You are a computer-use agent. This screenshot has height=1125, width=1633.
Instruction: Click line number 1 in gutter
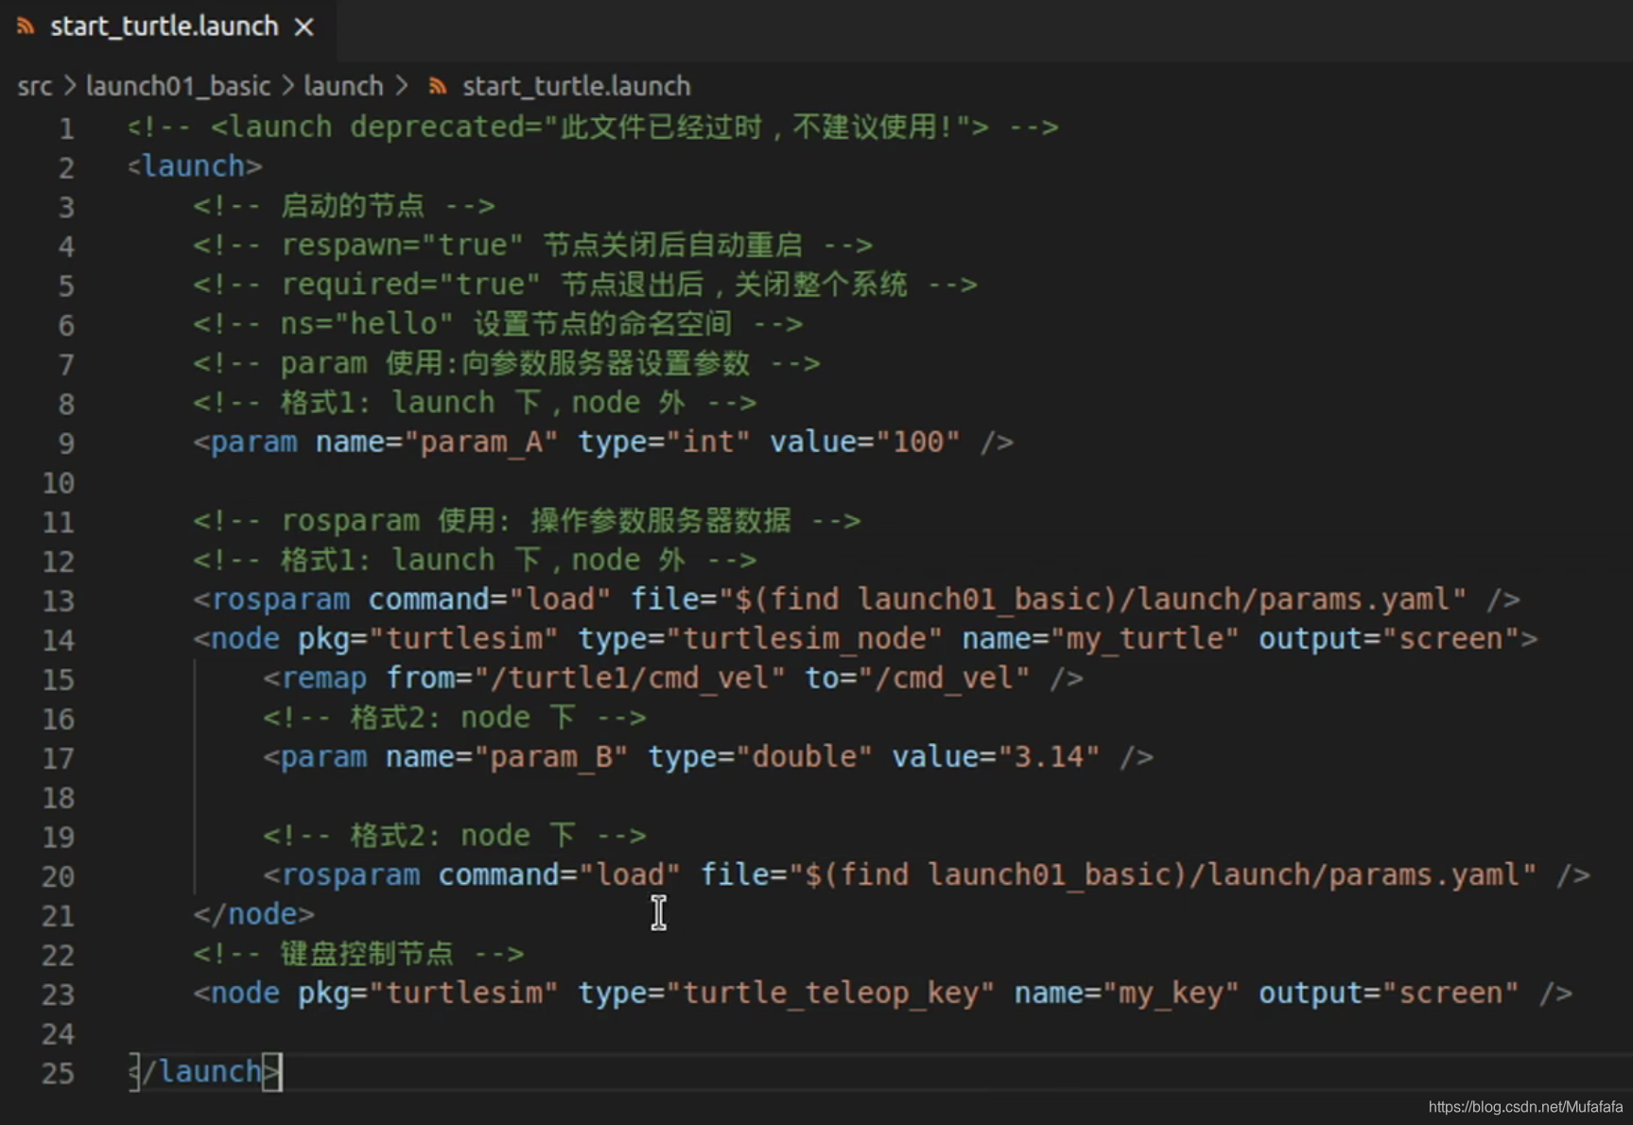coord(66,128)
